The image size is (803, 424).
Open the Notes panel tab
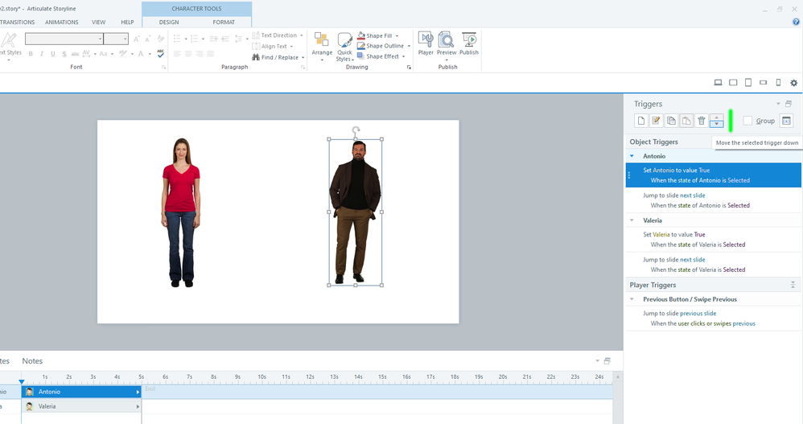click(x=32, y=361)
